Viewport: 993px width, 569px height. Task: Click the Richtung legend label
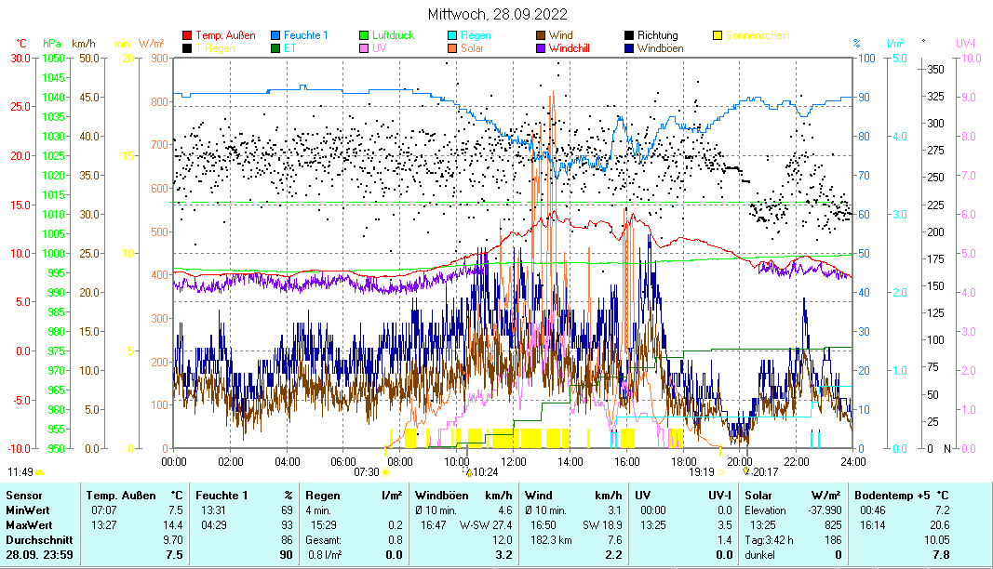point(657,35)
